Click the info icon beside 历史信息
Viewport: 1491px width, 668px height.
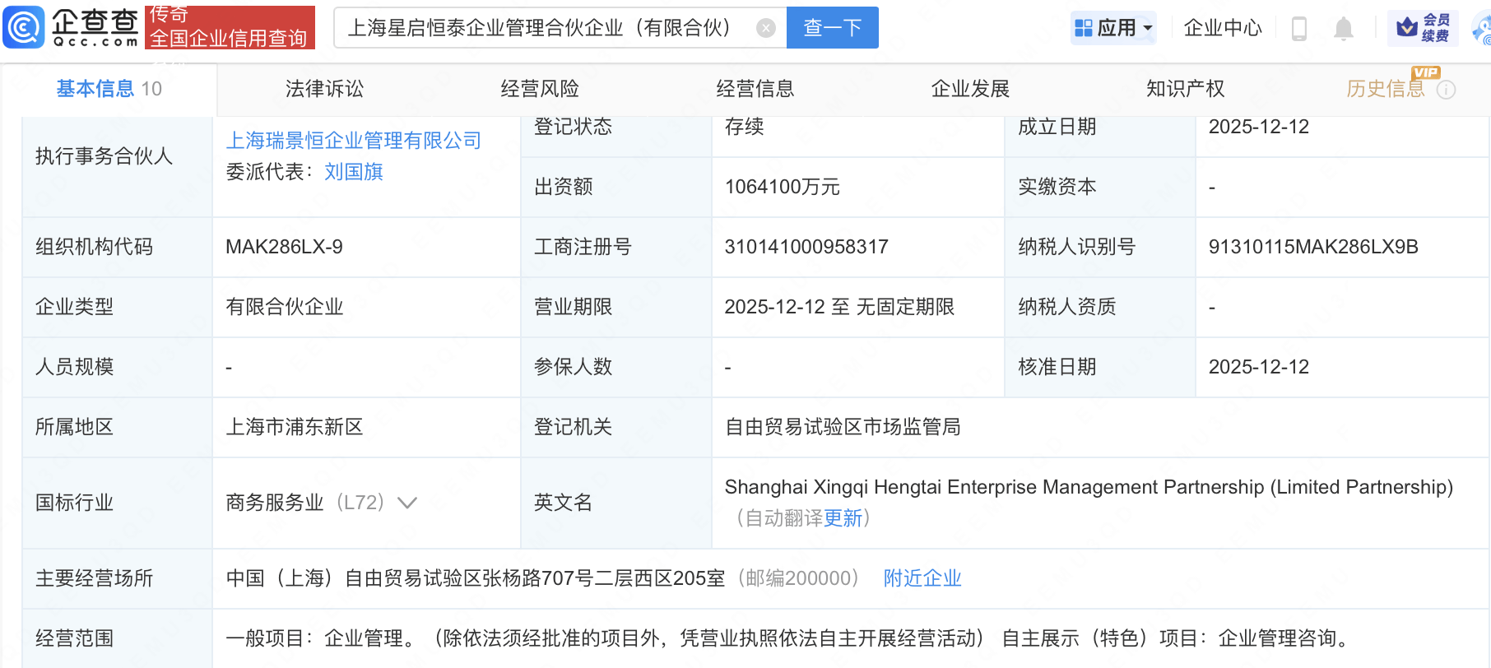coord(1446,90)
